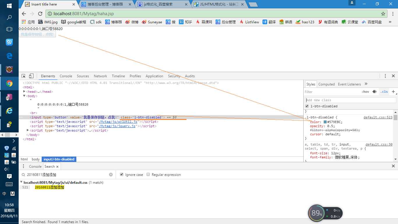Screen dimensions: 398x224
Task: Add a new style rule with plus icon
Action: 393,92
